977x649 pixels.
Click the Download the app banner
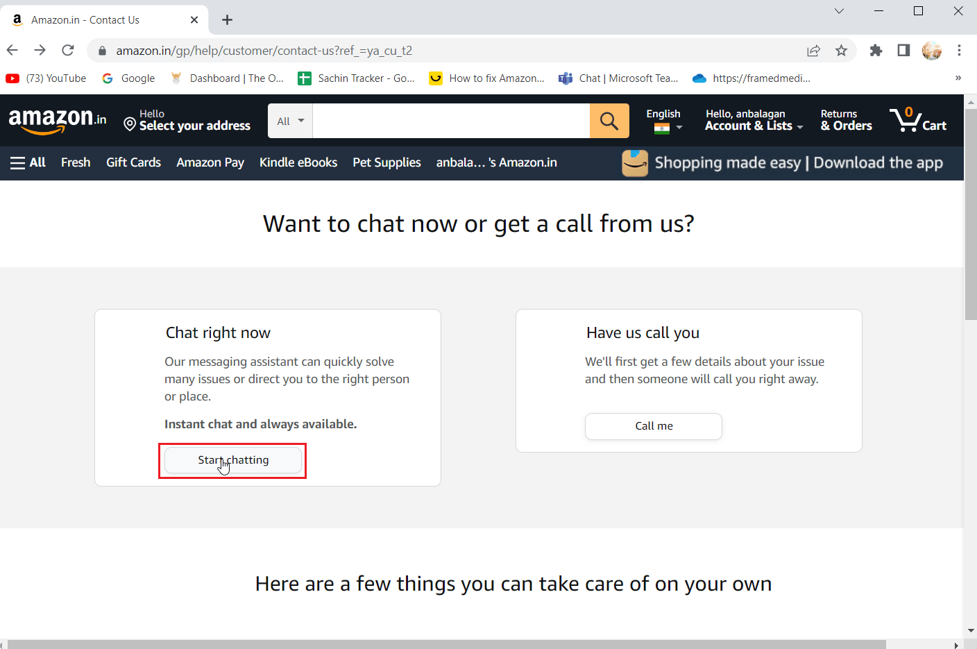(783, 163)
